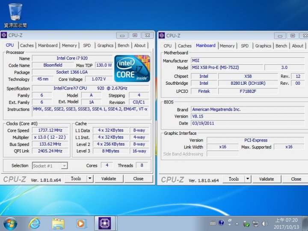Click core speed value '1737.12 MHz'
The width and height of the screenshot is (308, 231).
(50, 130)
